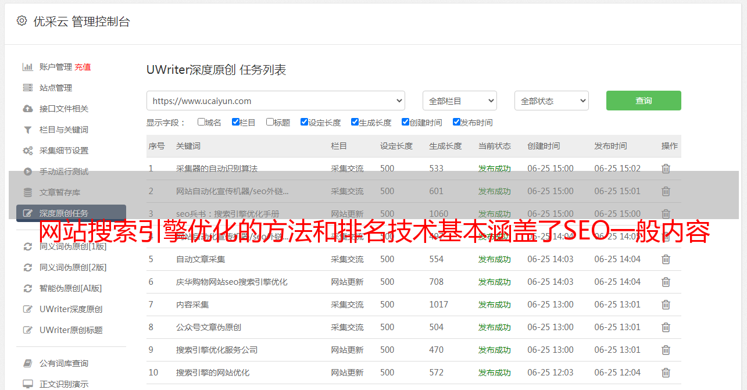Image resolution: width=747 pixels, height=390 pixels.
Task: Click the 账户管理 bar chart icon
Action: click(27, 67)
